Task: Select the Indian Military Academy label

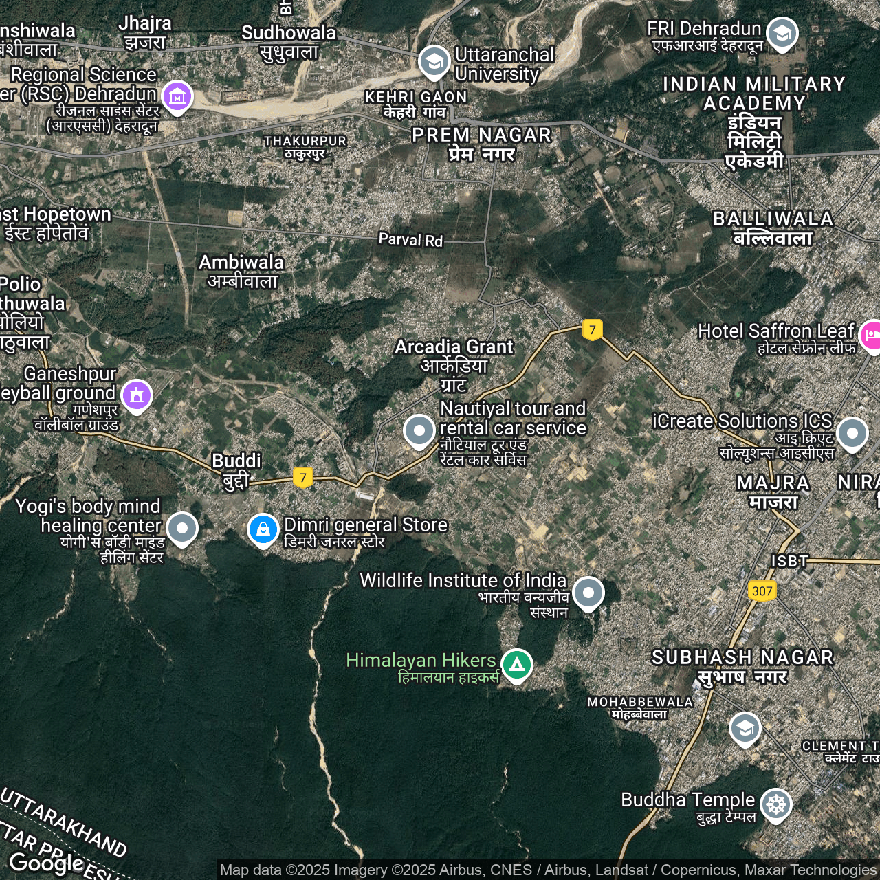Action: 754,93
